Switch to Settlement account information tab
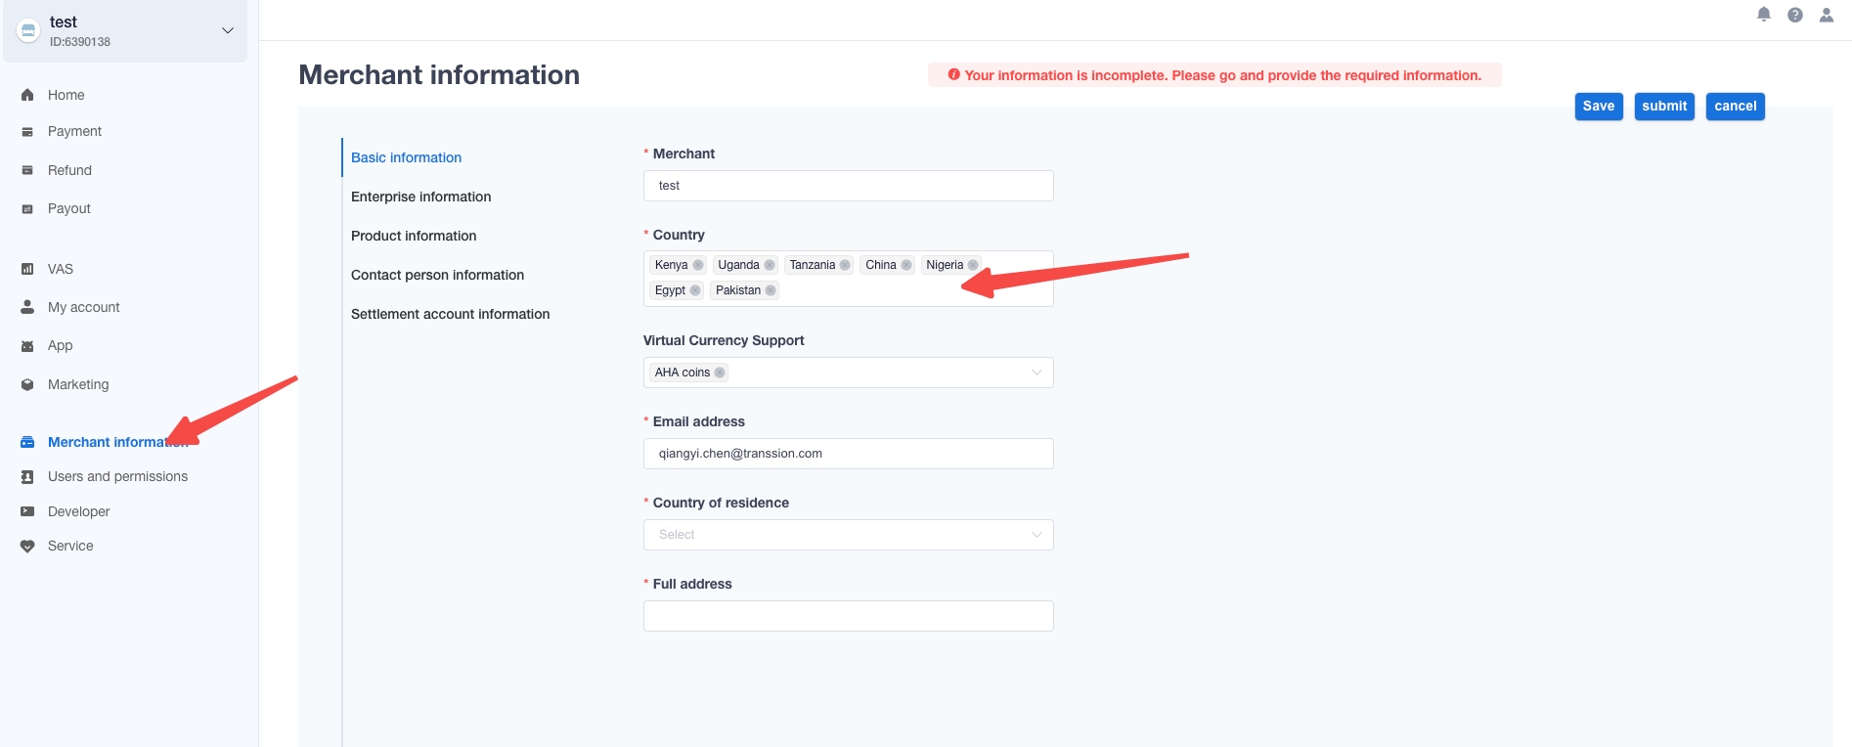The height and width of the screenshot is (747, 1852). pos(451,314)
